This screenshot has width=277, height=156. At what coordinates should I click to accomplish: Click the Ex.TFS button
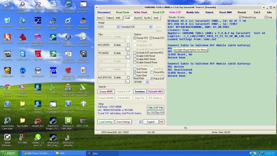tap(151, 113)
